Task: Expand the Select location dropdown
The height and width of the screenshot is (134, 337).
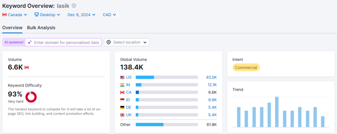Action: pyautogui.click(x=127, y=42)
